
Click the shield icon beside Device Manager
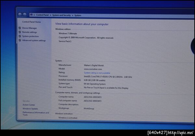pyautogui.click(x=19, y=28)
